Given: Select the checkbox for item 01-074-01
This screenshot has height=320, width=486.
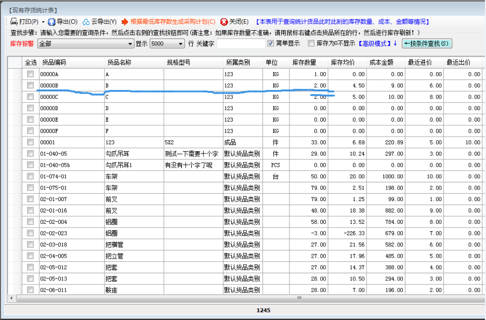Looking at the screenshot, I should [31, 177].
